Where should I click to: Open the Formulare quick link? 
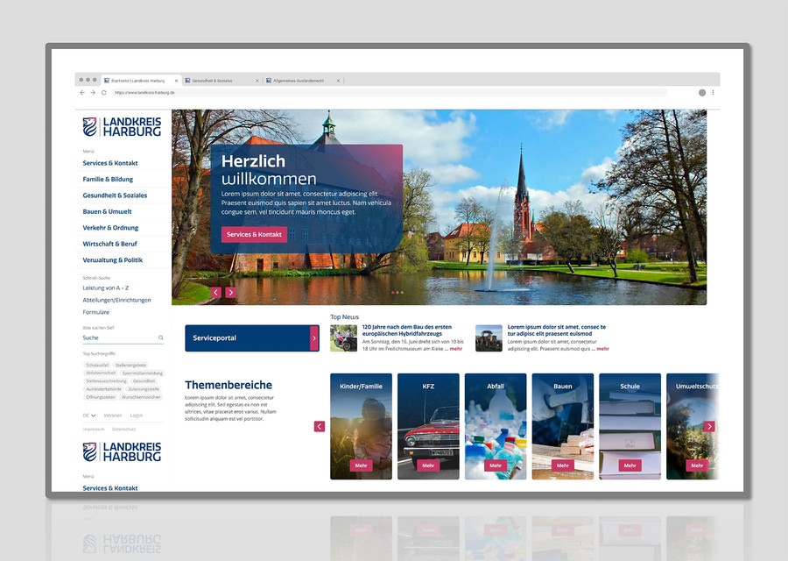point(96,312)
